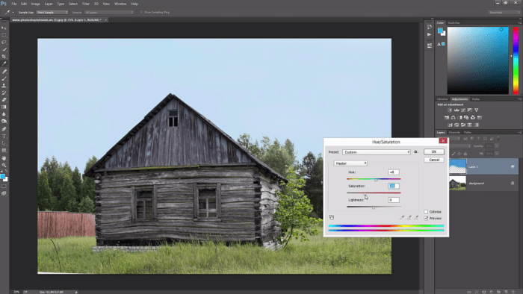The width and height of the screenshot is (523, 294).
Task: Open the Layers panel flyout menu
Action: pos(519,133)
